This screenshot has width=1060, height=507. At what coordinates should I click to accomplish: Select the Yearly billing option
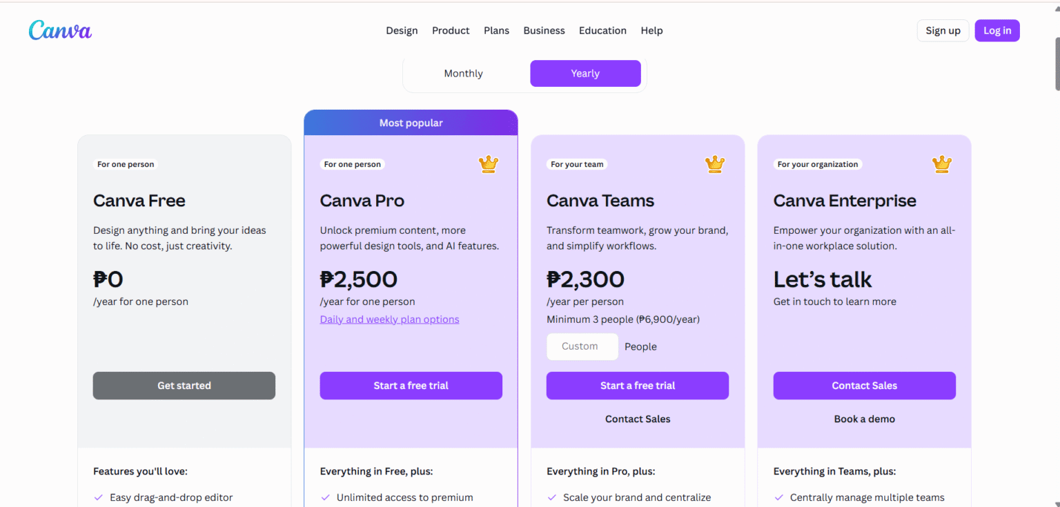pos(585,73)
